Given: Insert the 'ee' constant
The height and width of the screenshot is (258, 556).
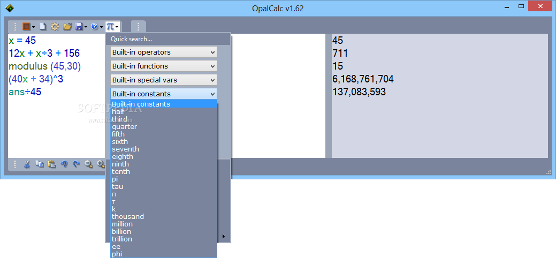Looking at the screenshot, I should click(x=164, y=246).
